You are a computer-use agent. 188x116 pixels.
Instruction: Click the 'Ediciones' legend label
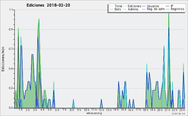click(134, 6)
